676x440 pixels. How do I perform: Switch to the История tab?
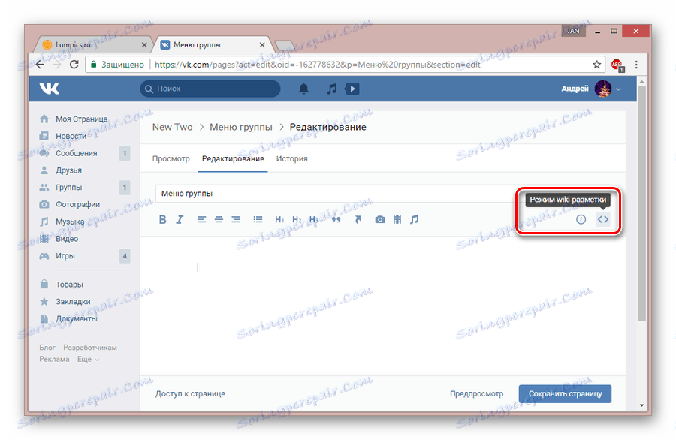pos(292,158)
